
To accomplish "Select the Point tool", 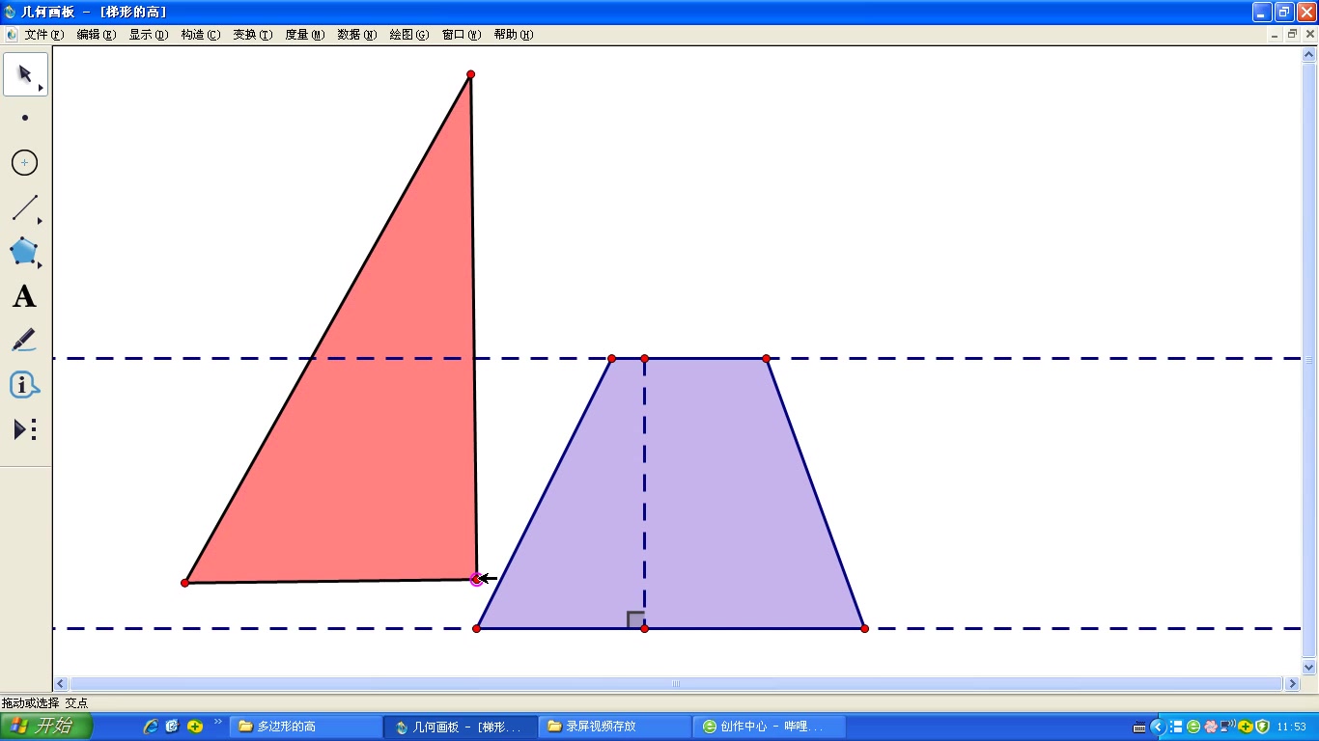I will tap(25, 118).
